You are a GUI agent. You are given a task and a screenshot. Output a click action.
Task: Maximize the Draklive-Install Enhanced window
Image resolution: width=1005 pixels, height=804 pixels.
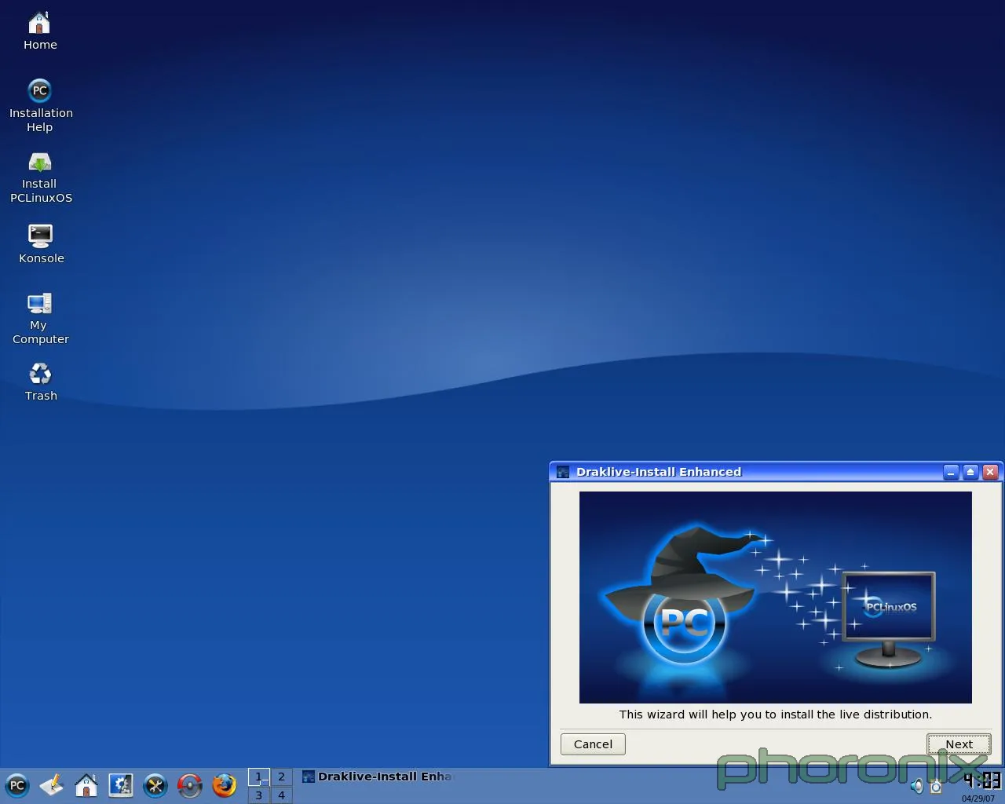coord(970,472)
